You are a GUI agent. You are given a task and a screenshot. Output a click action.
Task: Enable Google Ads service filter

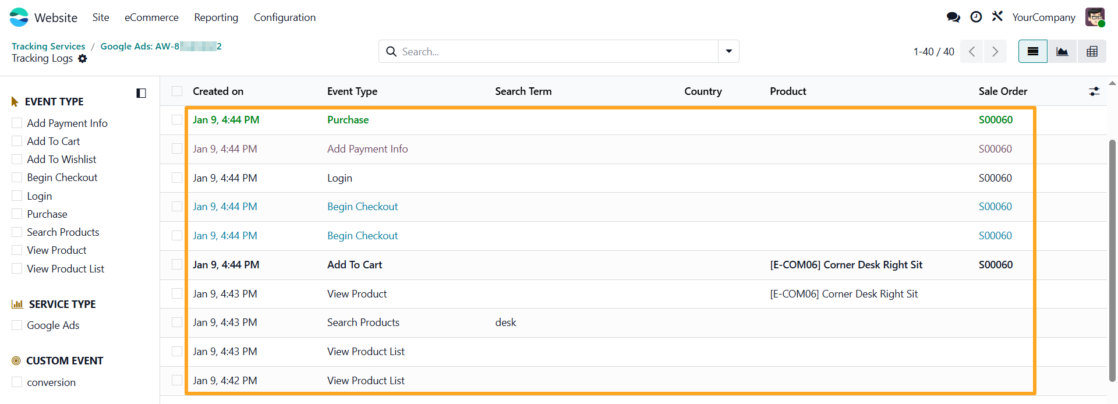point(17,325)
